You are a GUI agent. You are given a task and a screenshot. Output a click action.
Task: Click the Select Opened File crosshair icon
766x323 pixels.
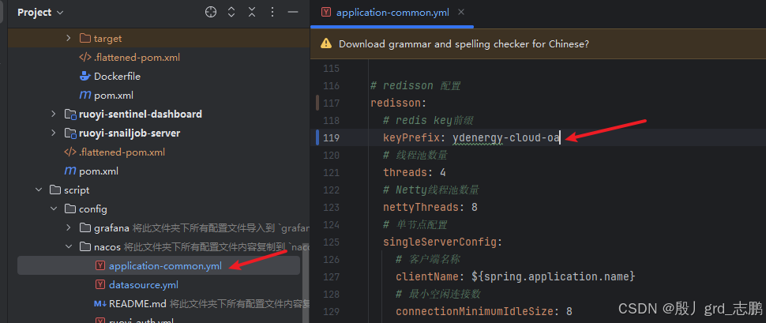(x=211, y=12)
